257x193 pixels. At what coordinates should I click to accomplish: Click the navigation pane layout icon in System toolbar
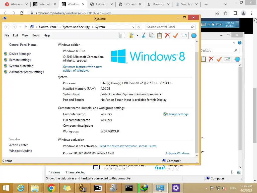pos(122,35)
